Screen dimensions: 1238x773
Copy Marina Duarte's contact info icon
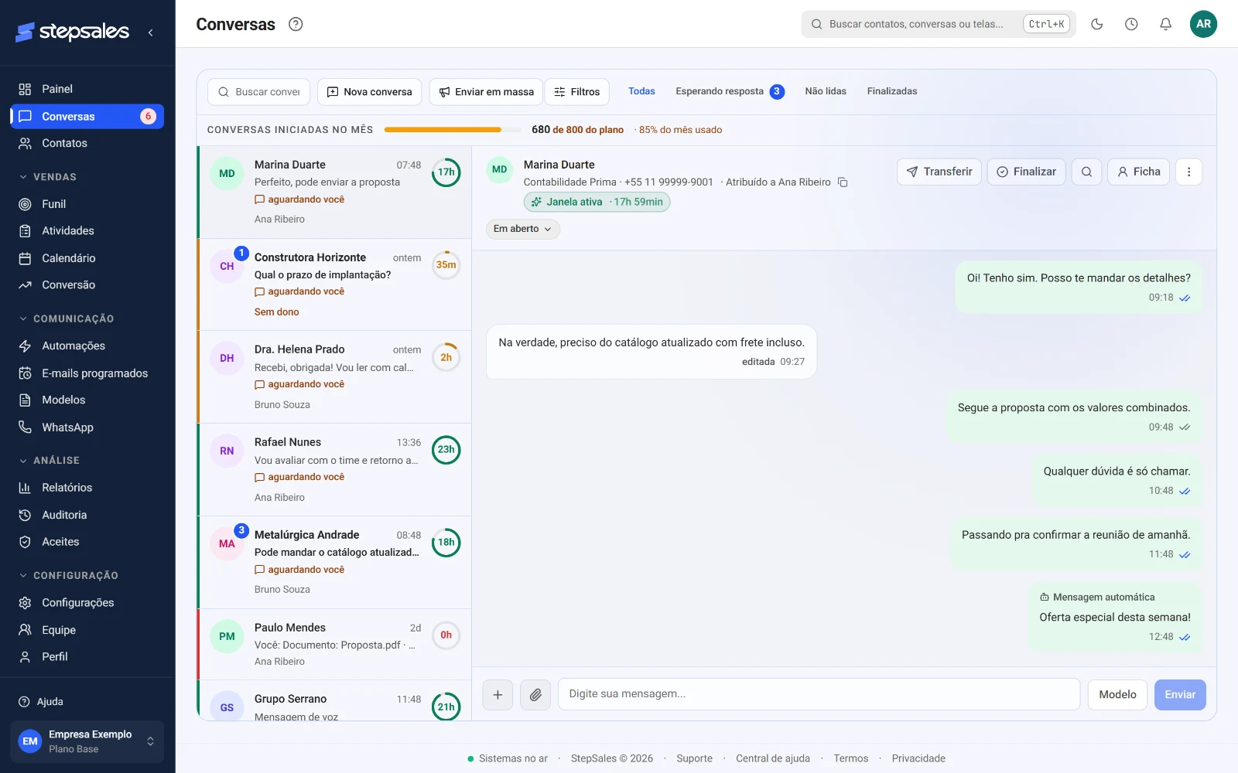click(x=843, y=182)
